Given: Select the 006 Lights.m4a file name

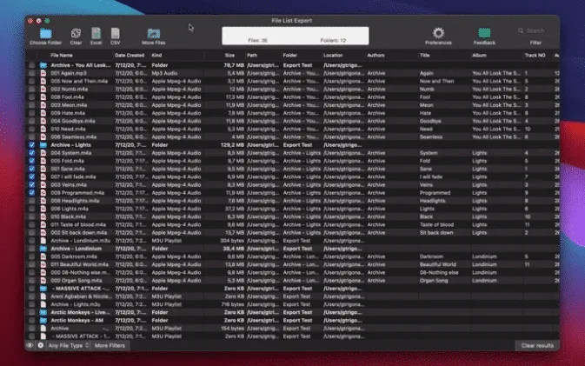Looking at the screenshot, I should (70, 209).
